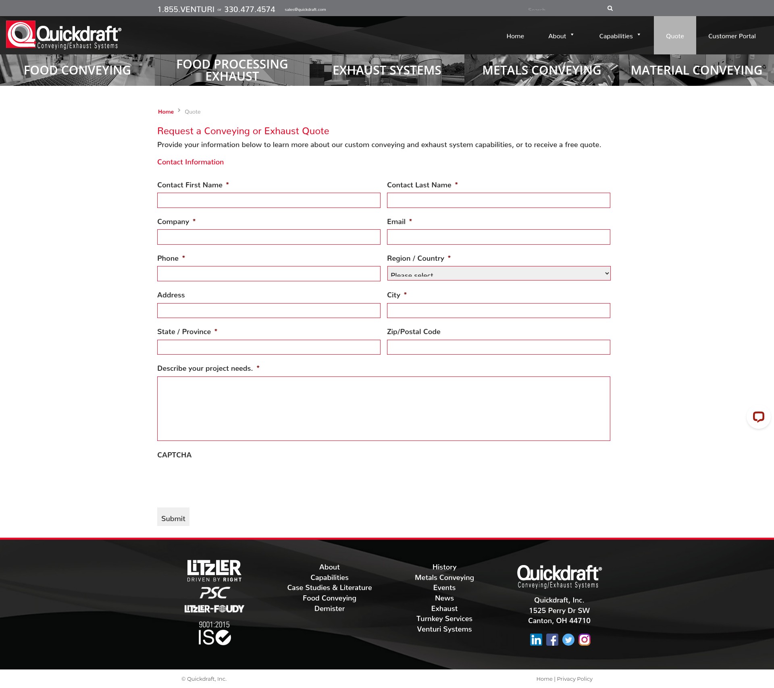Open the Instagram social icon
Image resolution: width=774 pixels, height=688 pixels.
coord(584,640)
